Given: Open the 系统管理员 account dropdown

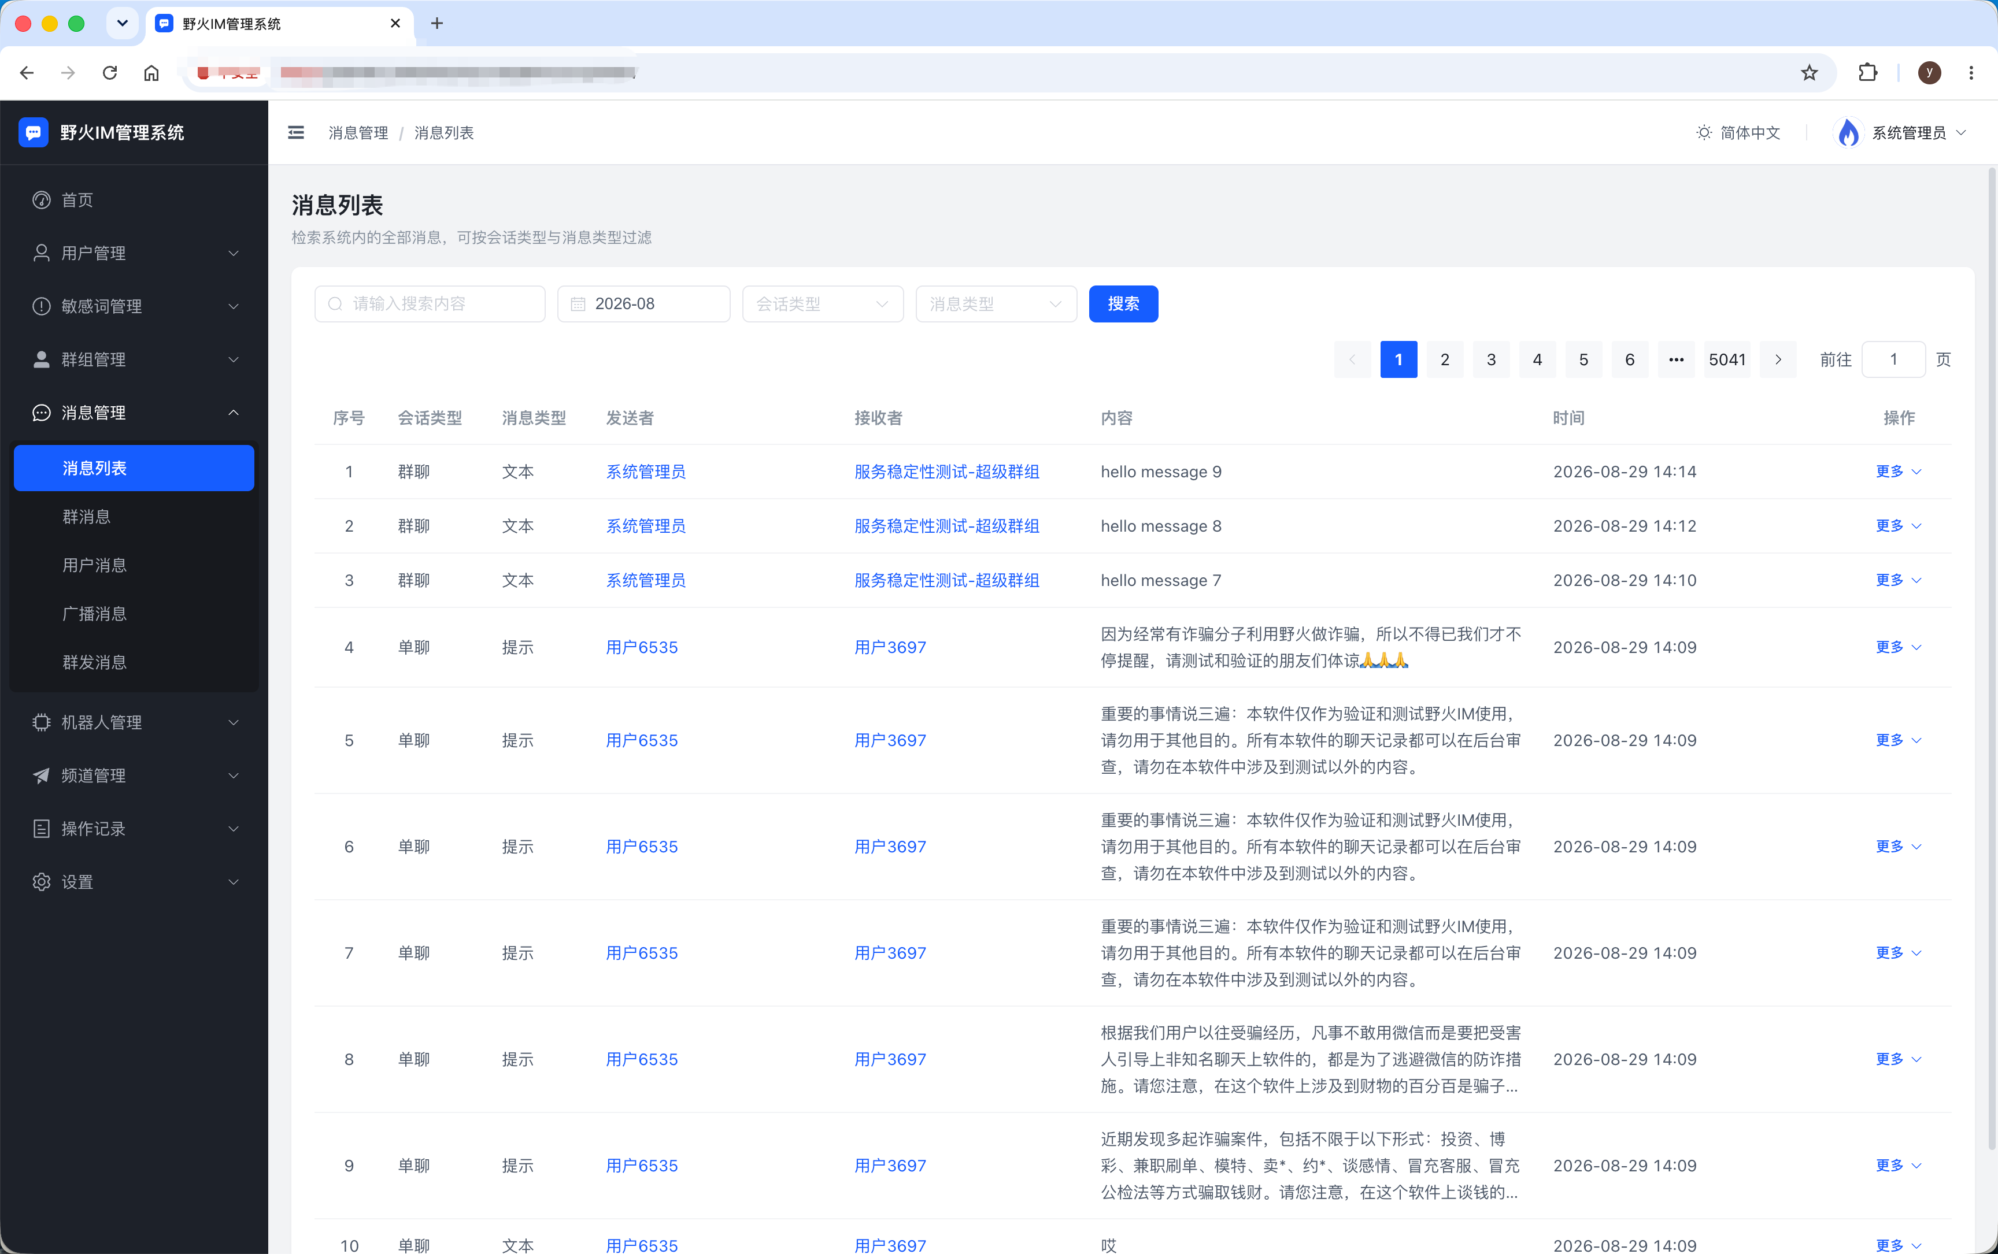Looking at the screenshot, I should point(1900,133).
